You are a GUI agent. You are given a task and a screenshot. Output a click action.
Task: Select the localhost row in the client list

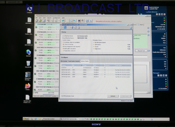pos(96,68)
